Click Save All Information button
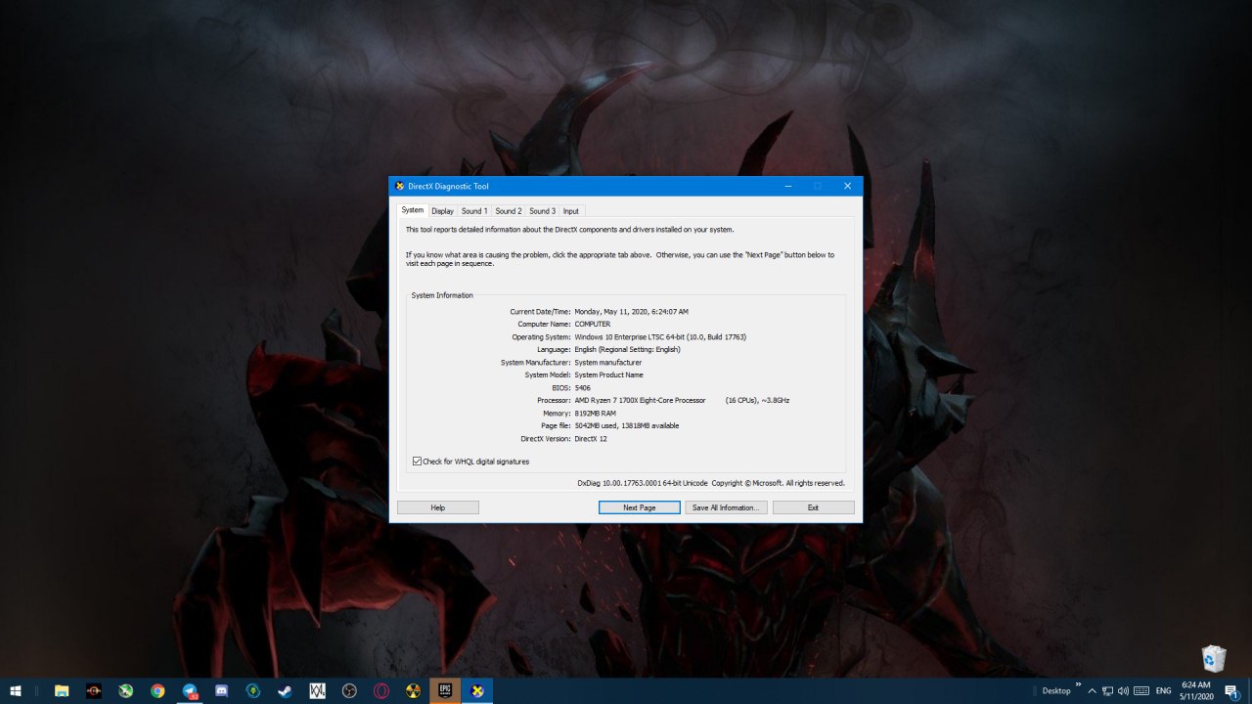 [x=727, y=507]
